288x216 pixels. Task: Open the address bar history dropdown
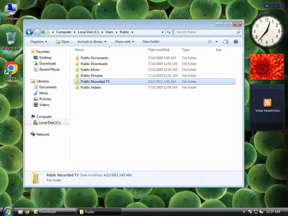162,32
